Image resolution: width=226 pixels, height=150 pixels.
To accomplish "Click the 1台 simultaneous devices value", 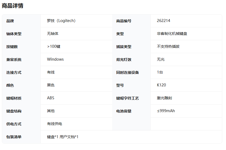I will coord(160,72).
